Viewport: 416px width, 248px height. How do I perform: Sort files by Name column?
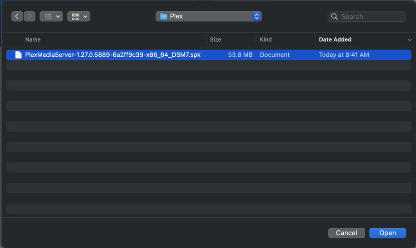(x=33, y=39)
